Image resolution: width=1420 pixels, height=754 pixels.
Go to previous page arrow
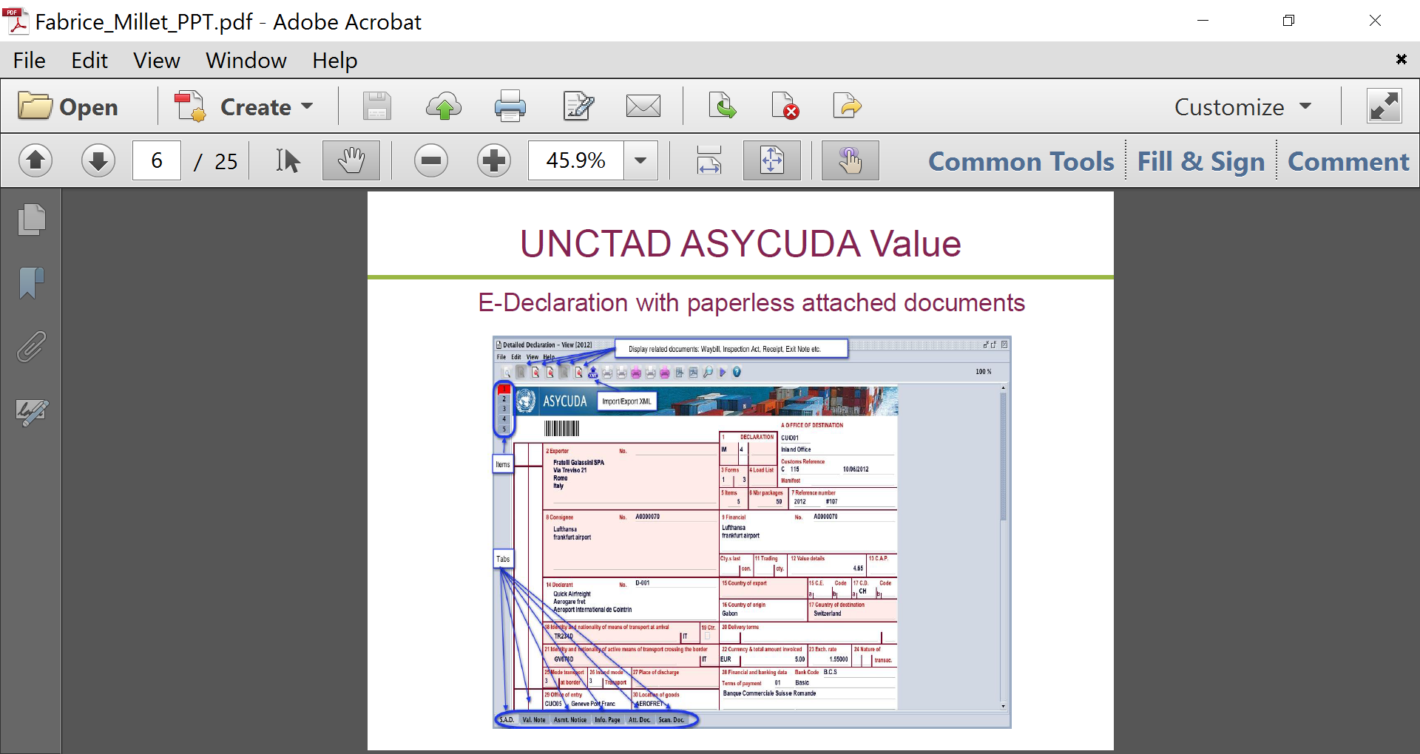[x=35, y=160]
